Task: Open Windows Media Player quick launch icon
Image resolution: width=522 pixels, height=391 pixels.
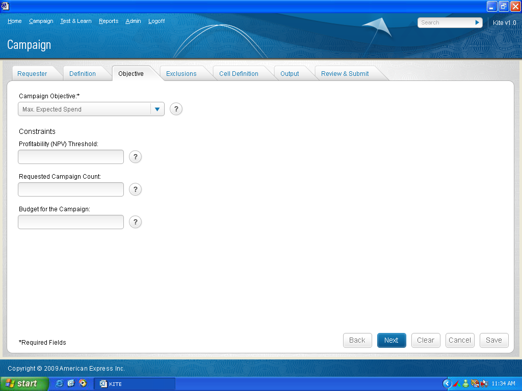Action: tap(82, 383)
